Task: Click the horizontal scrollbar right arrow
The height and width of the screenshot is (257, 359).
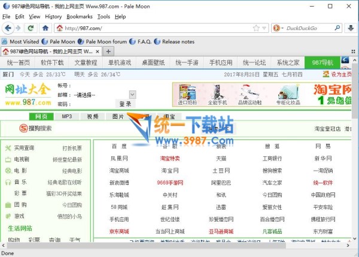Action: tap(348, 245)
